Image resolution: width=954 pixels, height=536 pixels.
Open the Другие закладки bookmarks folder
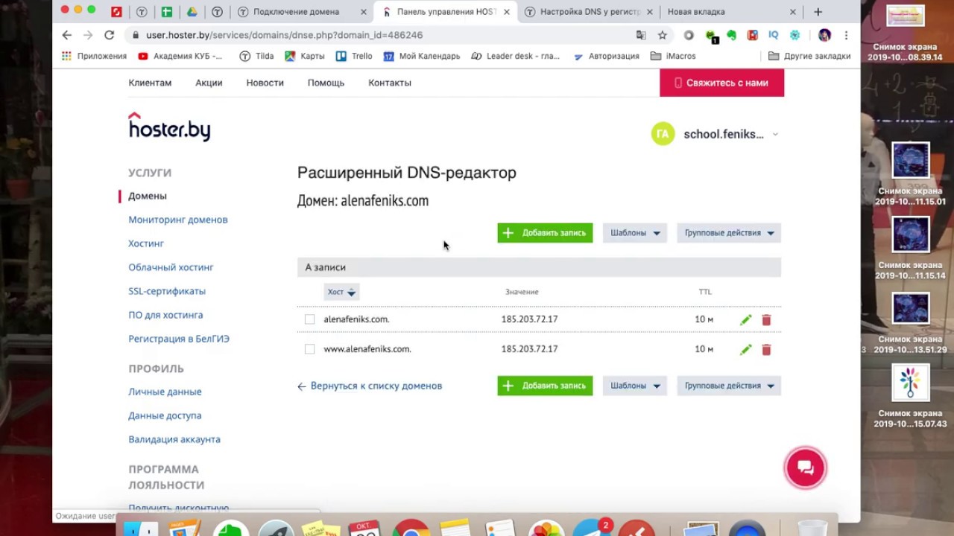click(809, 56)
